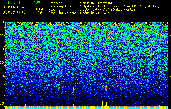The width and height of the screenshot is (171, 109).
Task: Click the 0.8 frequency axis tick
Action: (x=2, y=76)
